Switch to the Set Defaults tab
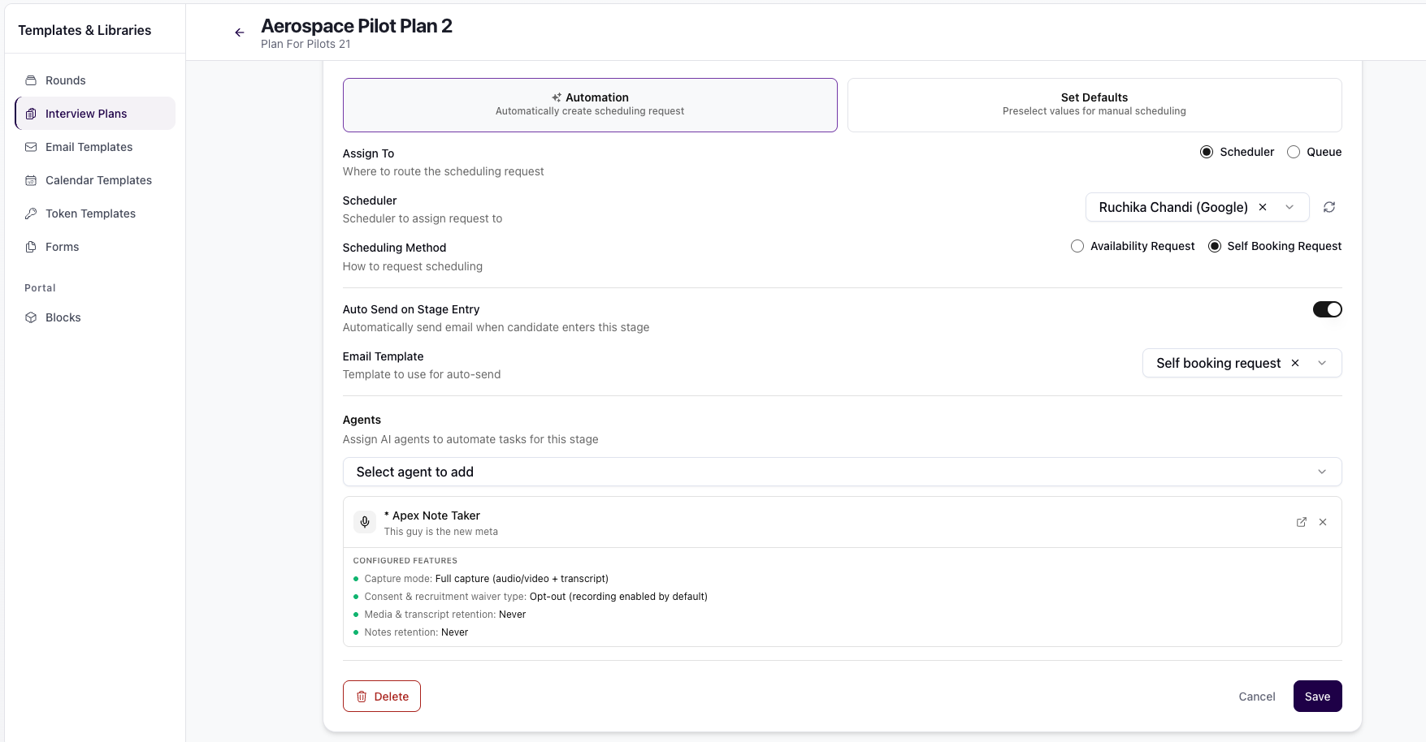Image resolution: width=1426 pixels, height=742 pixels. 1094,105
